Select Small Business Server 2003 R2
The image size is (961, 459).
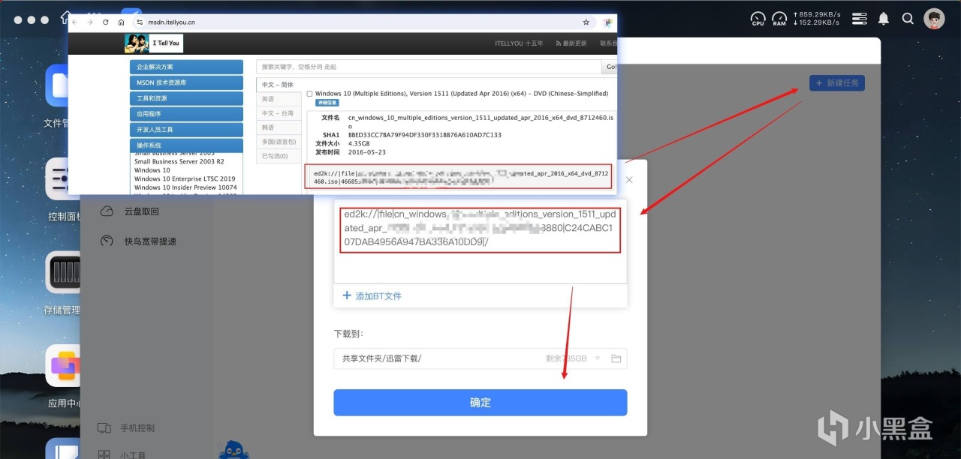tap(179, 161)
